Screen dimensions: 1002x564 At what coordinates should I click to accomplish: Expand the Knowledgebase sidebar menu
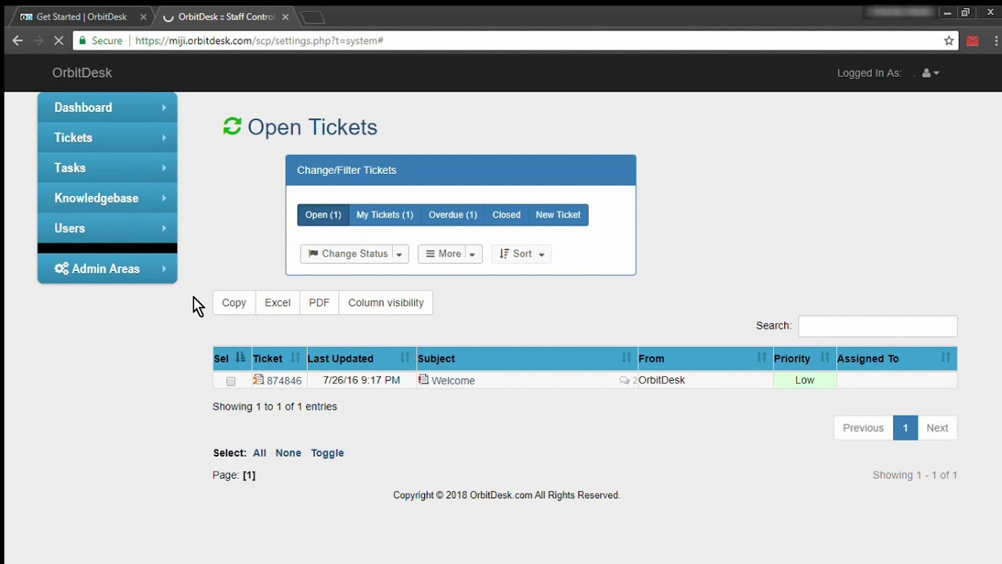point(107,198)
